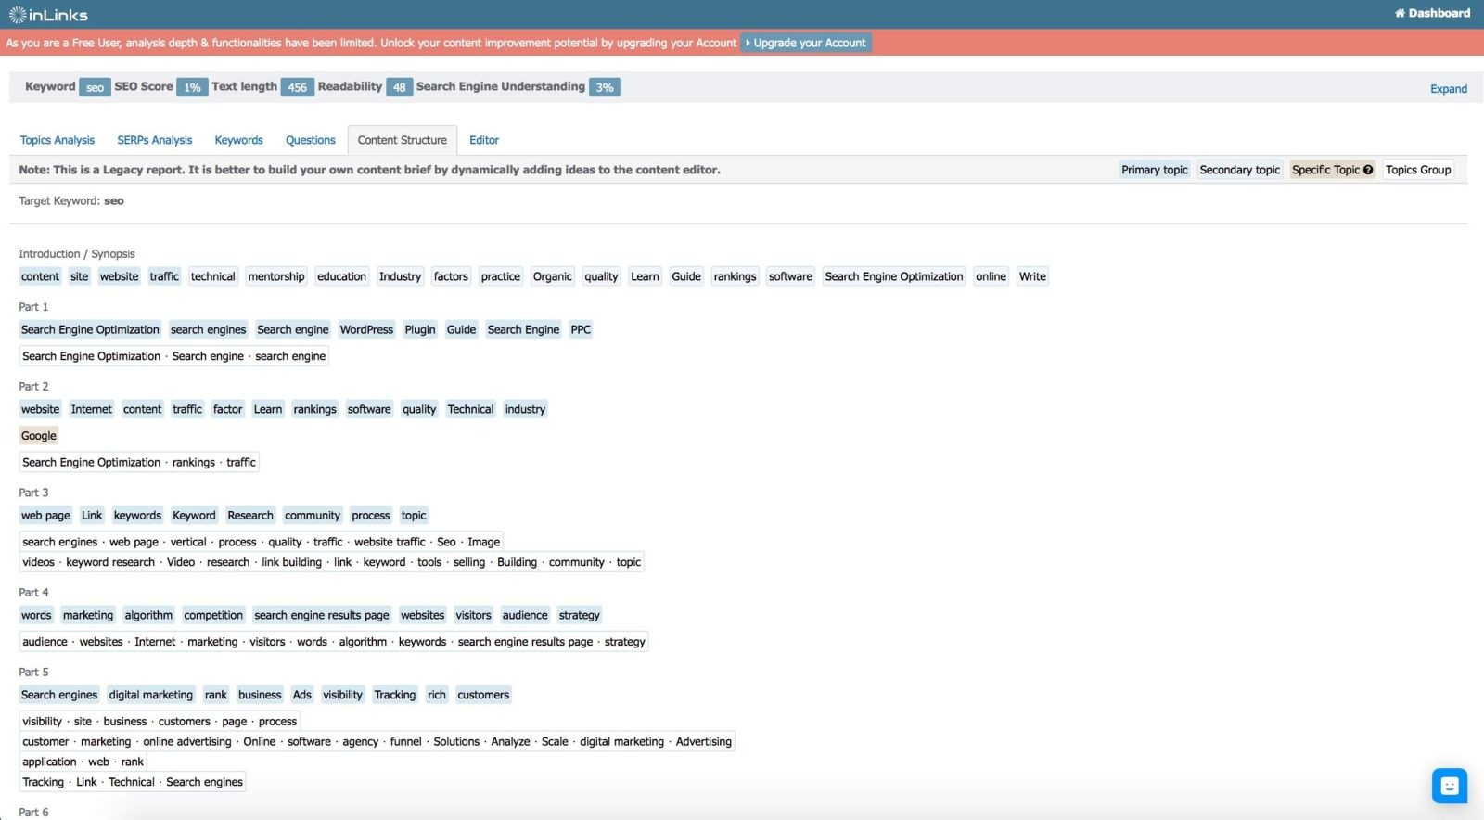Viewport: 1484px width, 820px height.
Task: Click the inLinks logo icon
Action: [x=18, y=15]
